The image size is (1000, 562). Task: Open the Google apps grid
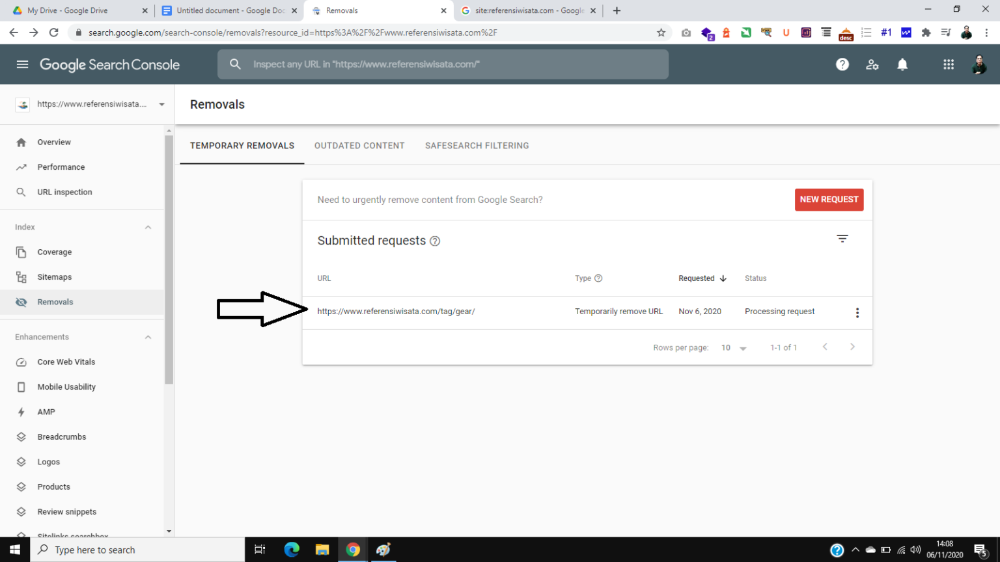[948, 64]
